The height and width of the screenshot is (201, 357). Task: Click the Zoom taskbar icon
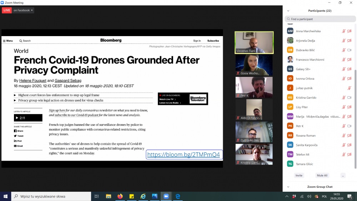166,196
